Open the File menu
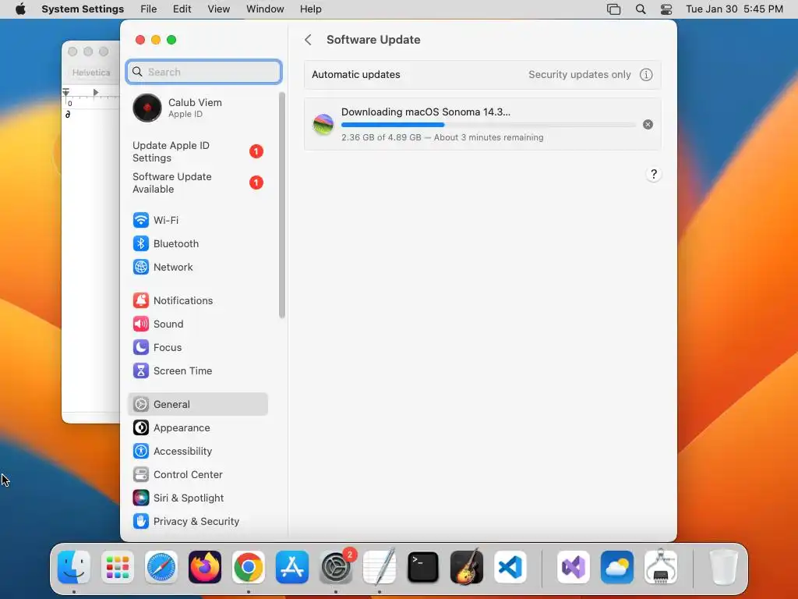Viewport: 798px width, 599px height. [149, 9]
